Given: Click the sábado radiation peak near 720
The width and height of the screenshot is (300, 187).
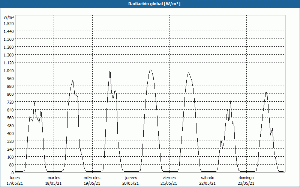Looking at the screenshot, I should click(231, 101).
